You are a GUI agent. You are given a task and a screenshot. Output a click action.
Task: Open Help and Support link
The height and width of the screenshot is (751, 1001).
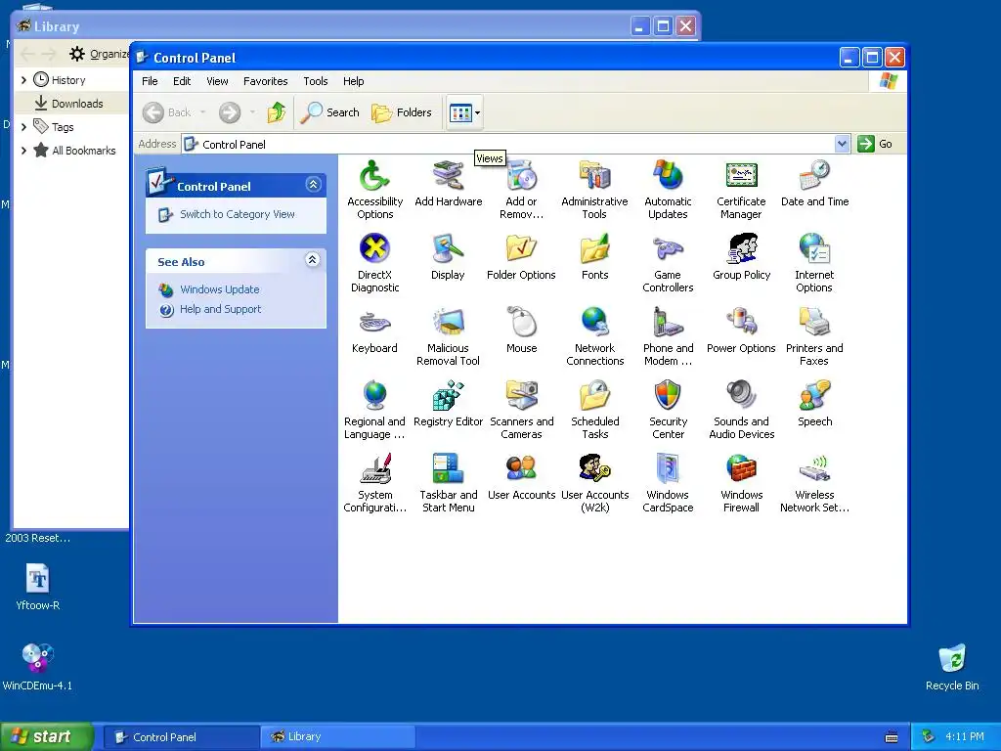(x=220, y=309)
